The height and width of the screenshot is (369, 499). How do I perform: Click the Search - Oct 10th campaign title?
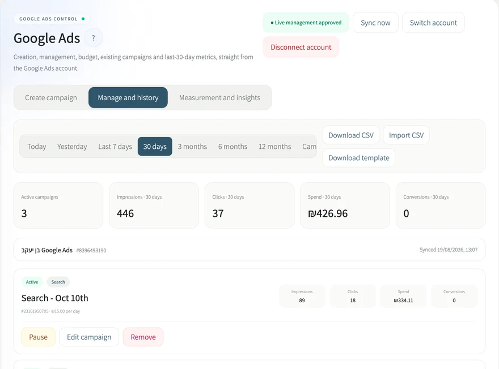point(55,298)
